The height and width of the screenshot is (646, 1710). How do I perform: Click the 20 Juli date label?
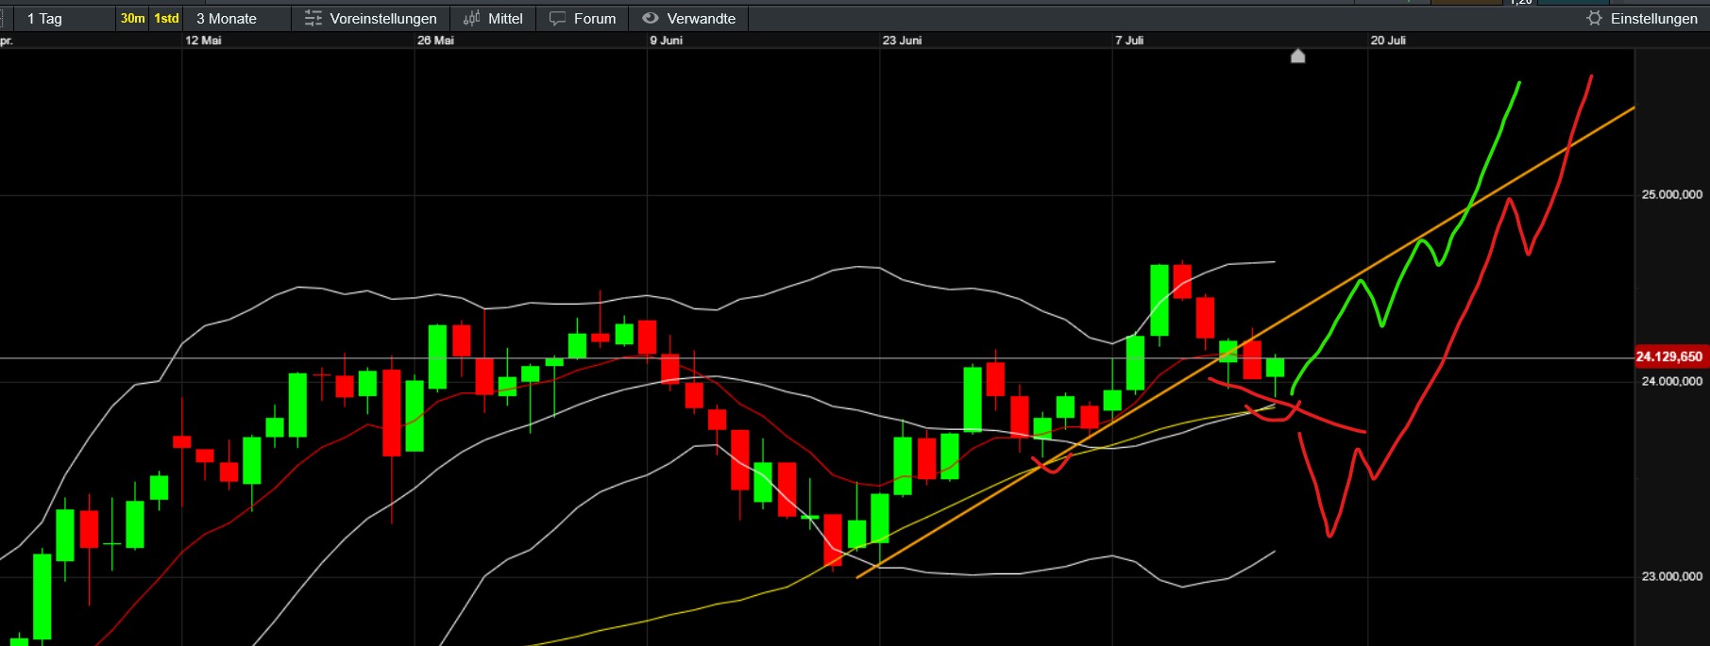[1388, 41]
